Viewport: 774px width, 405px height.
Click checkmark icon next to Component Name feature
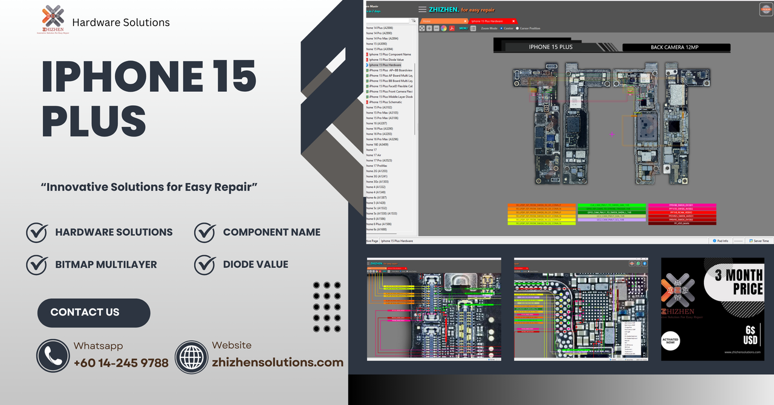(x=205, y=232)
